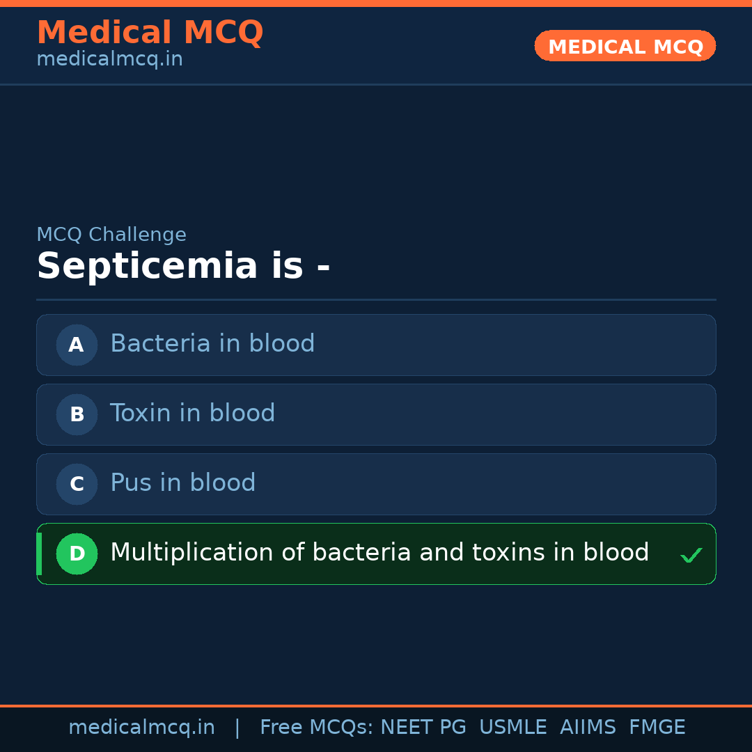Select the answer 'Bacteria in blood'
The image size is (752, 752).
(212, 344)
